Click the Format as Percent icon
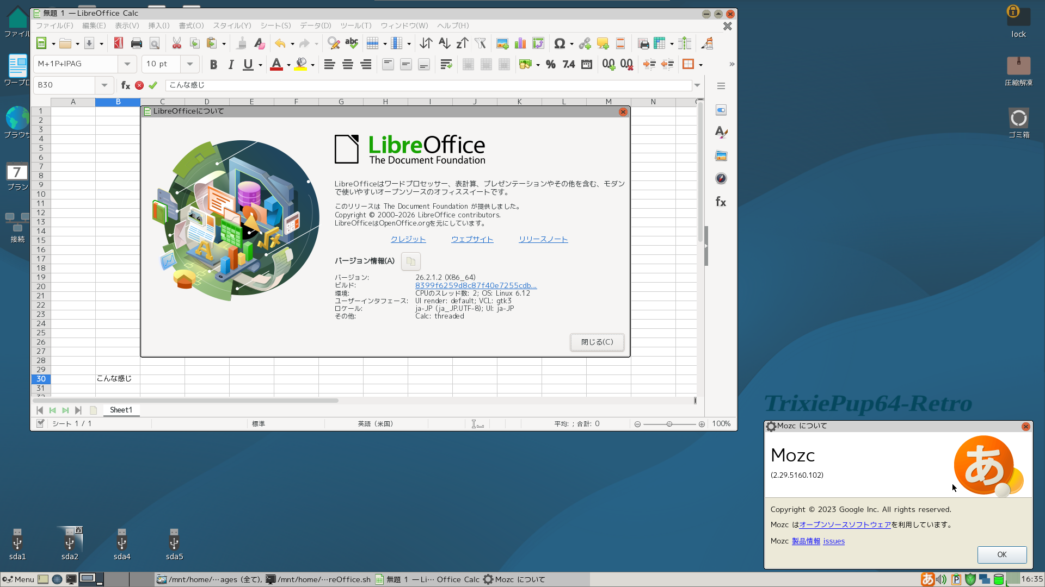The image size is (1045, 587). pyautogui.click(x=551, y=64)
